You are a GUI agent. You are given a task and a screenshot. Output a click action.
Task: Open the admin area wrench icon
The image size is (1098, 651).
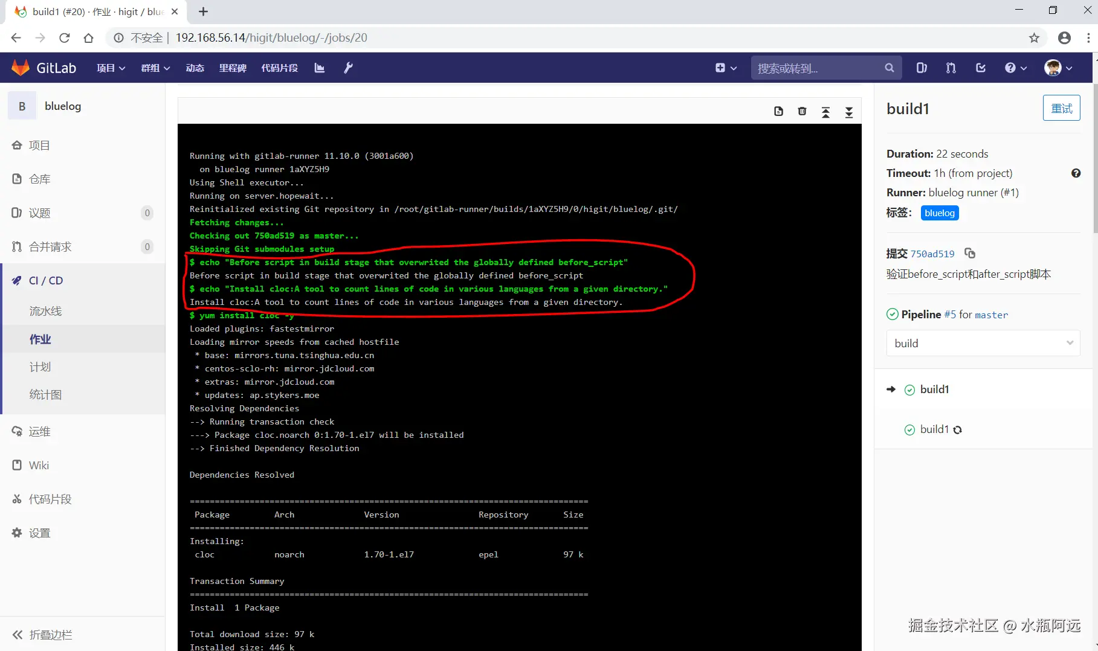click(x=349, y=68)
